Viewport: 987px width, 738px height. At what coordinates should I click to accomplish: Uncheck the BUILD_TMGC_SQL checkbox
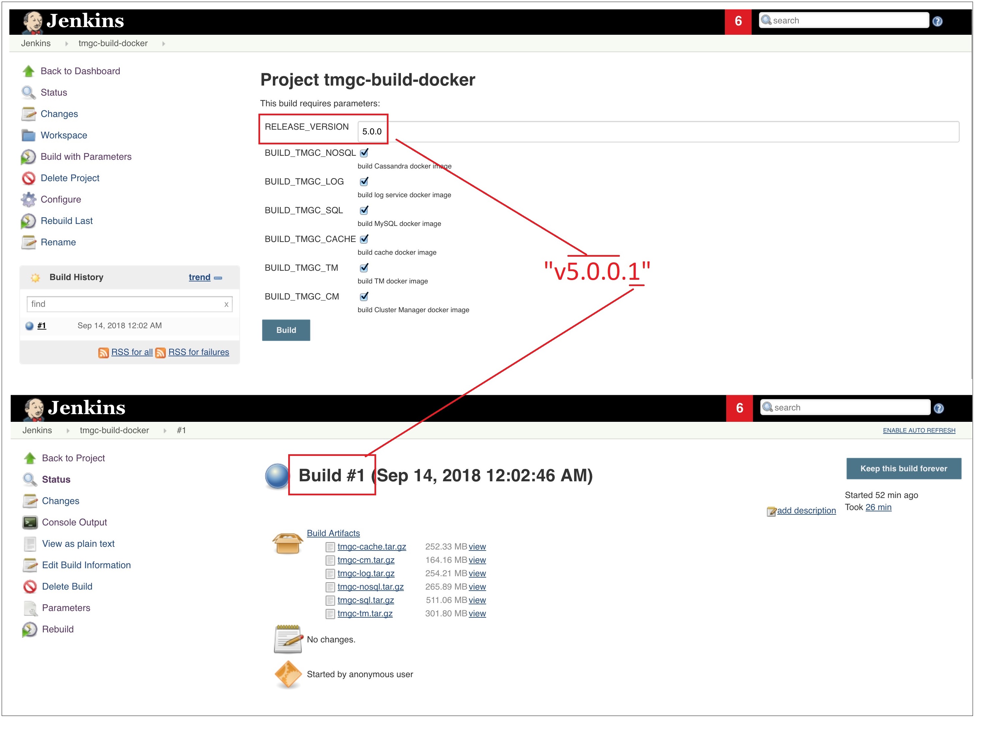click(x=364, y=211)
